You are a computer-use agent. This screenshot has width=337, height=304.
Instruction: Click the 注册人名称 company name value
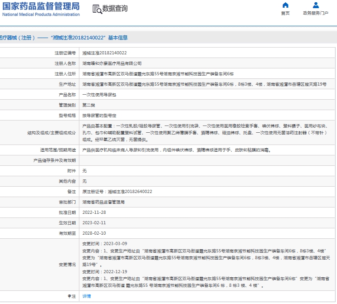(112, 63)
